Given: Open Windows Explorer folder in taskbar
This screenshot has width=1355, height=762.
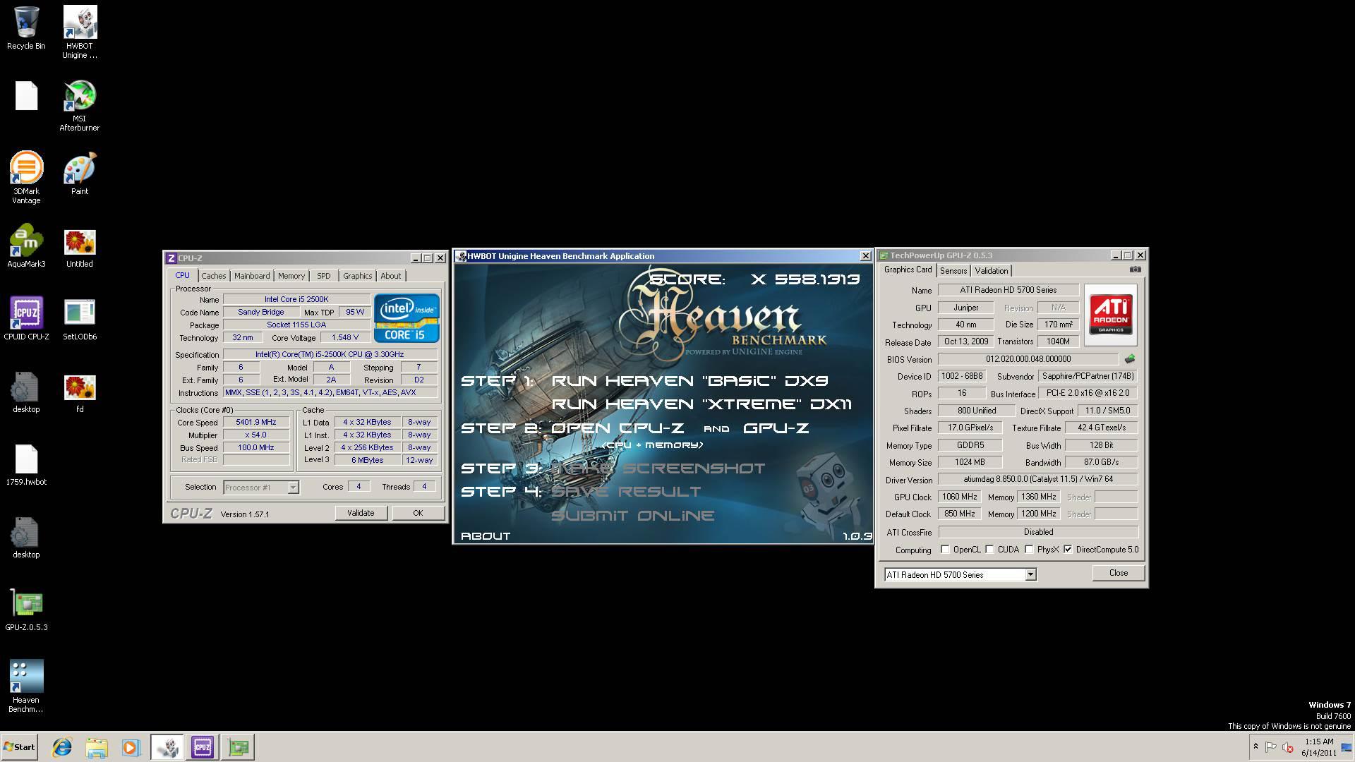Looking at the screenshot, I should pyautogui.click(x=97, y=747).
